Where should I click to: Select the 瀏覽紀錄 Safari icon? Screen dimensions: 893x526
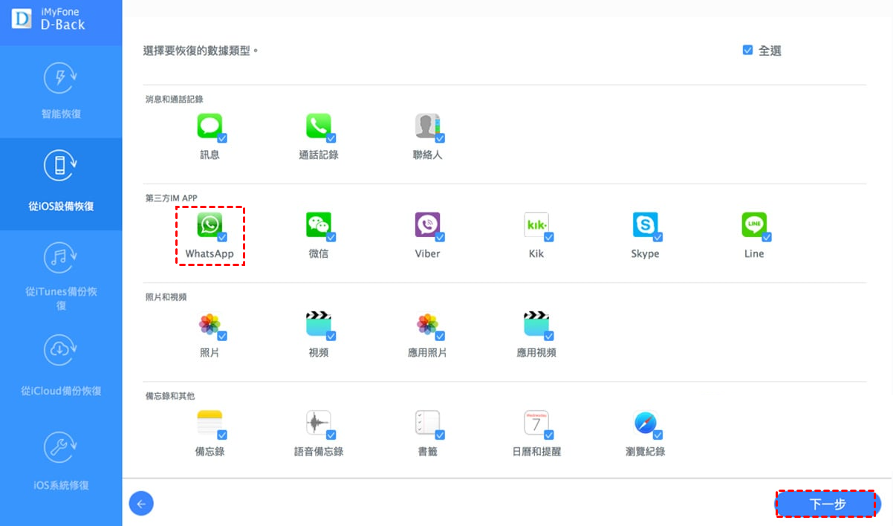click(x=645, y=423)
